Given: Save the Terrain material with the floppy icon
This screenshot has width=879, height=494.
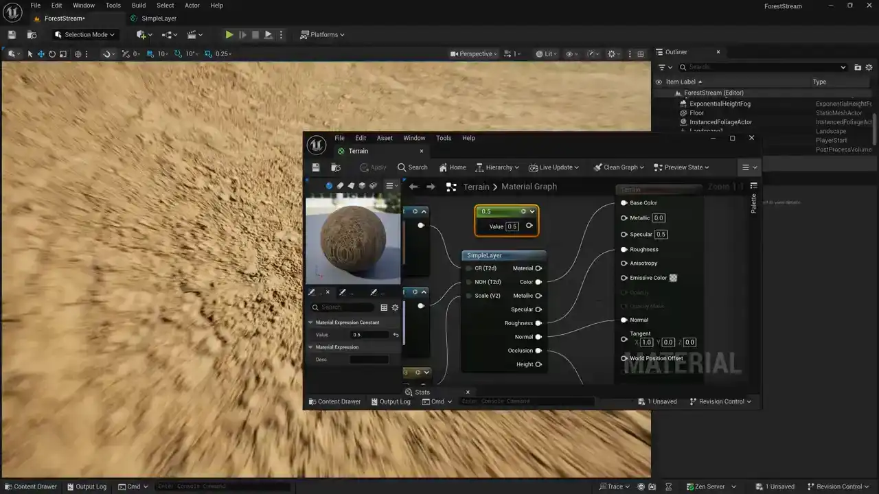Looking at the screenshot, I should (x=316, y=167).
